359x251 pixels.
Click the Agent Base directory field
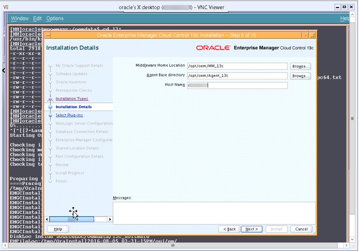pyautogui.click(x=237, y=76)
